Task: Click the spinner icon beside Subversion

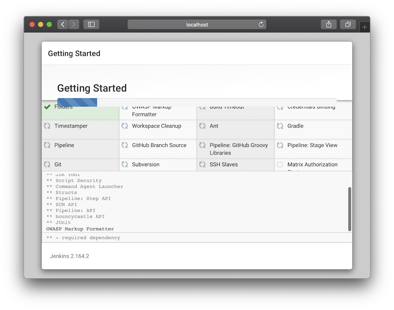Action: point(125,164)
